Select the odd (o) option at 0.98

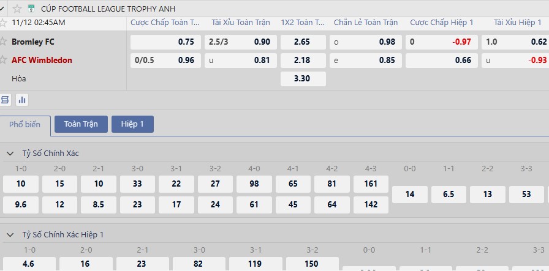click(x=365, y=42)
